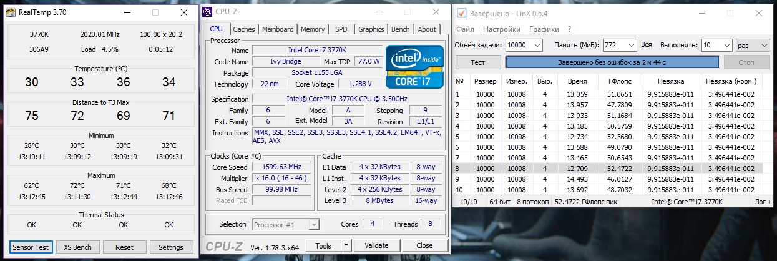Open the memory (Память) dropdown showing 772
Viewport: 777px width, 261px height.
click(x=631, y=45)
